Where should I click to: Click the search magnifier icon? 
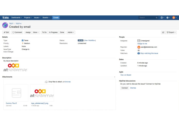tap(157, 18)
